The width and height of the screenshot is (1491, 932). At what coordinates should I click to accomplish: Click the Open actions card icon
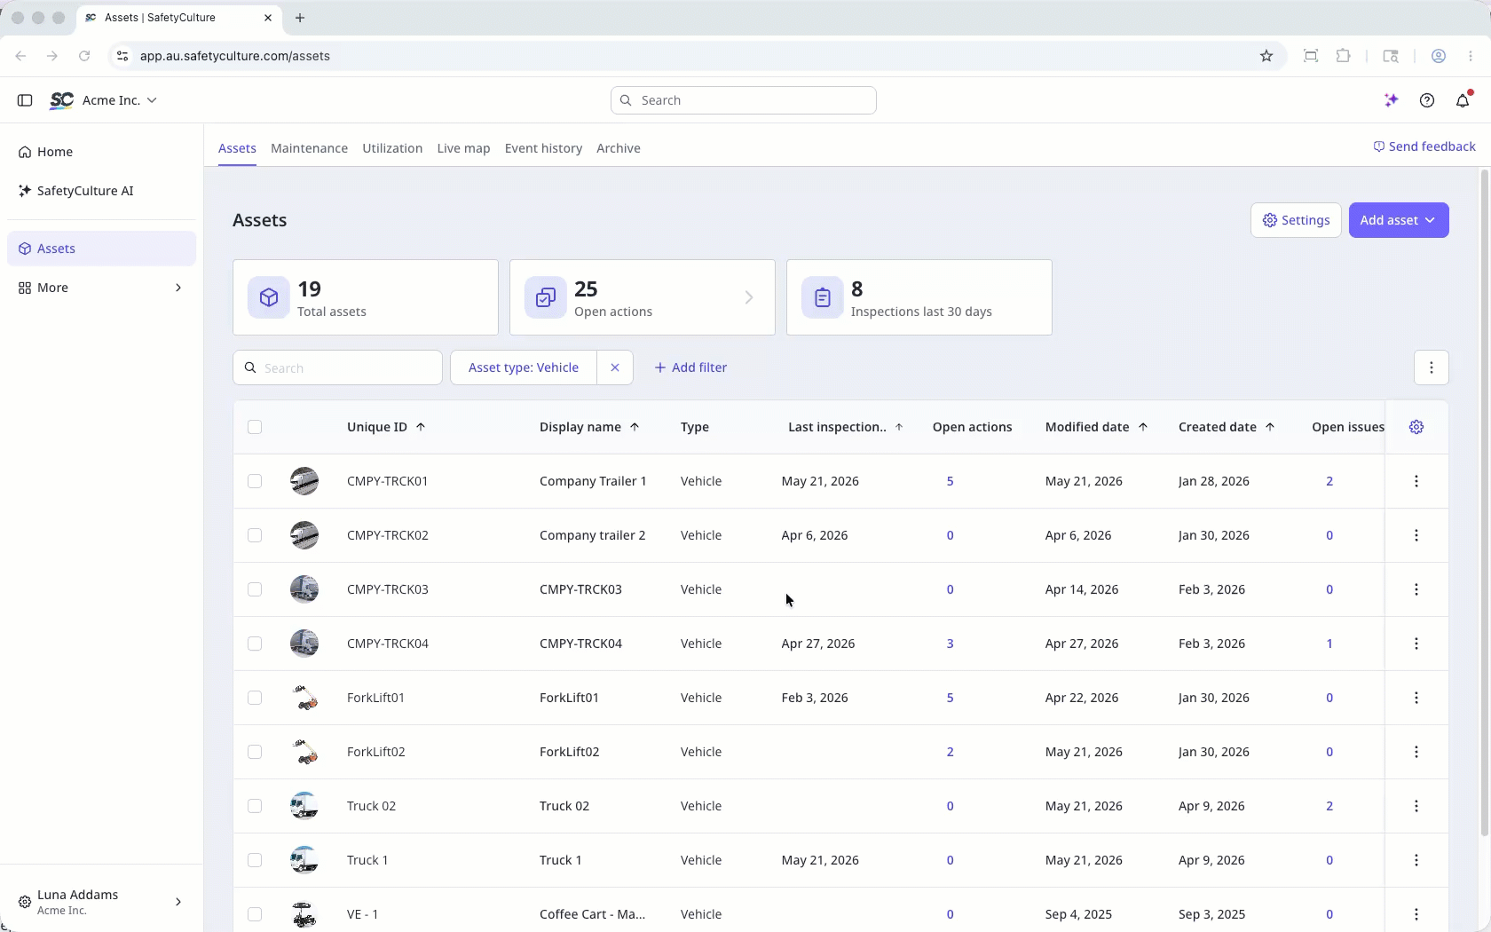546,297
